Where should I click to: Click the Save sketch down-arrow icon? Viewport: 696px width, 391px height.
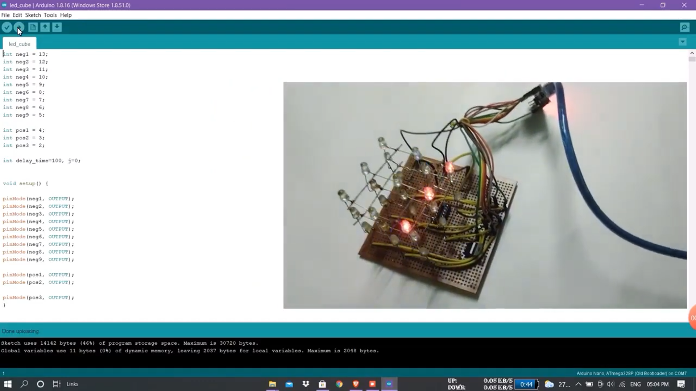click(x=57, y=27)
